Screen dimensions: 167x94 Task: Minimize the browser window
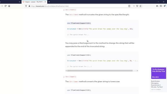pyautogui.click(x=158, y=2)
